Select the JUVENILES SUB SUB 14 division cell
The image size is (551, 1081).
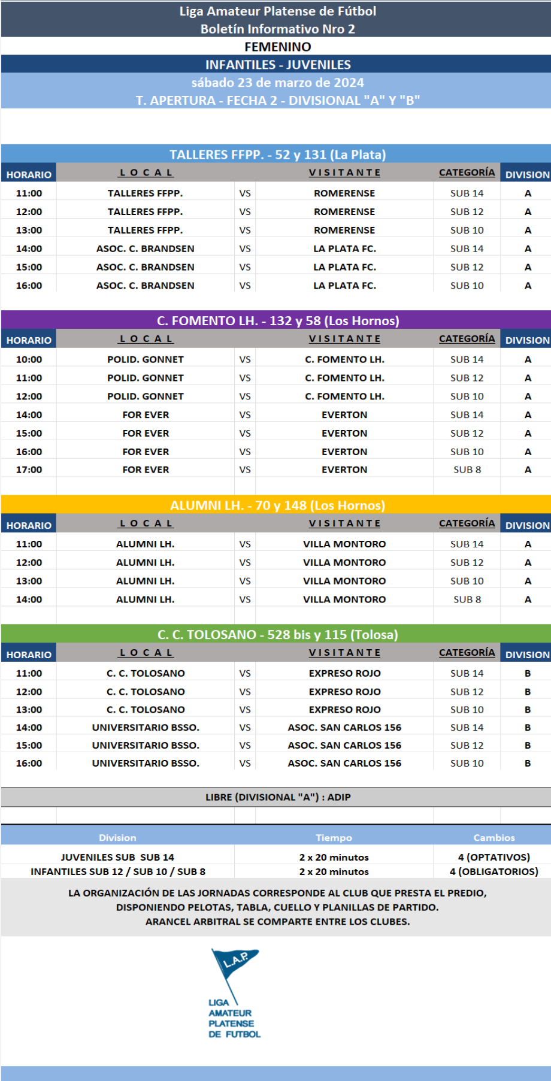(117, 858)
